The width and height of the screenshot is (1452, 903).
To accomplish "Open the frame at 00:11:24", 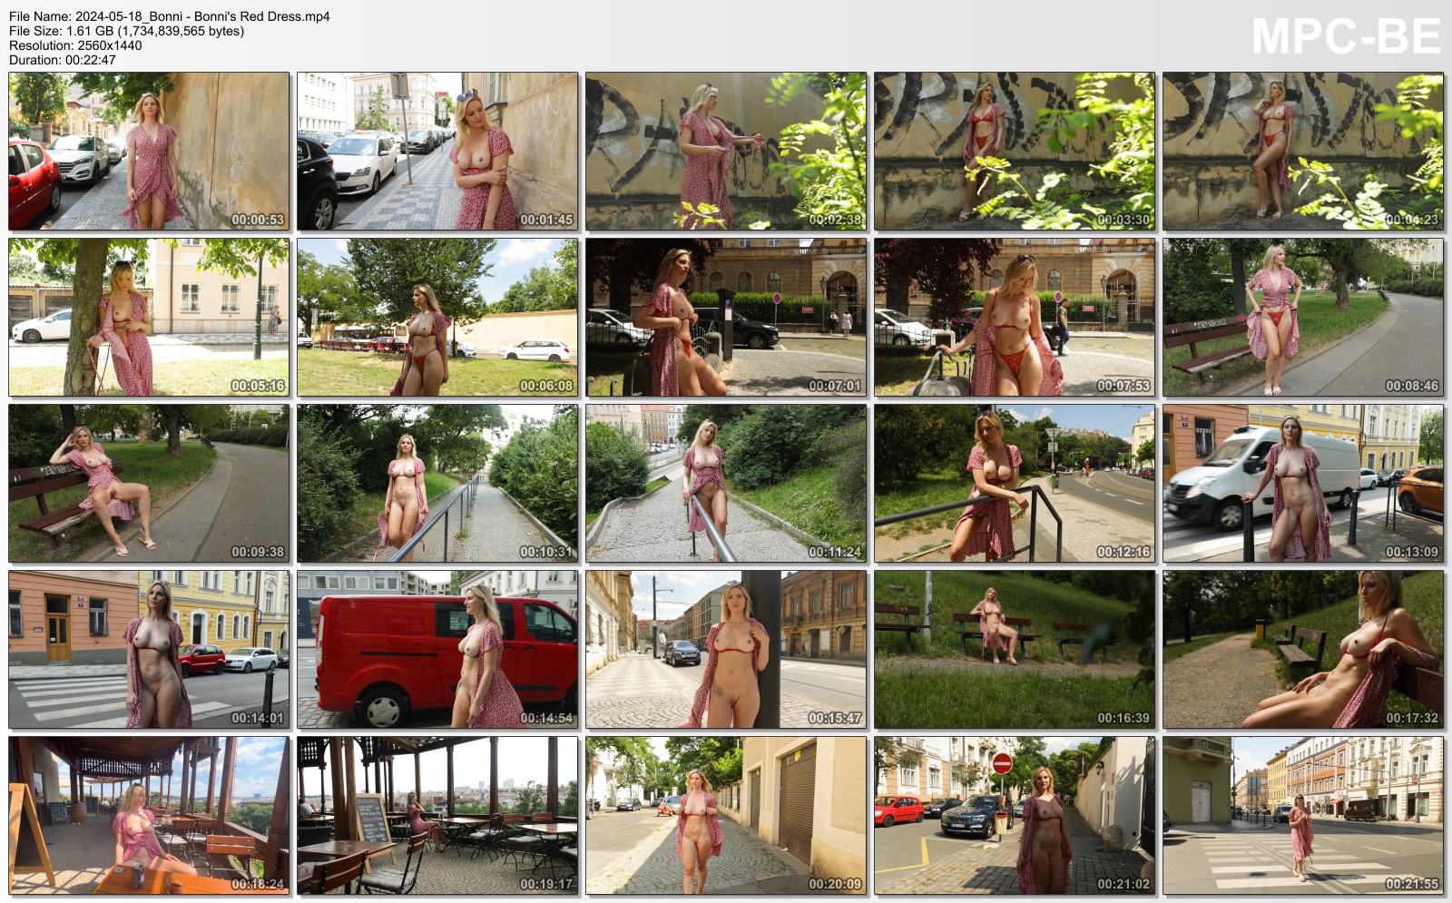I will click(726, 484).
